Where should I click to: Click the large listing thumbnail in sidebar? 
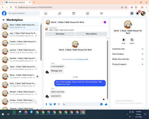tap(128, 24)
